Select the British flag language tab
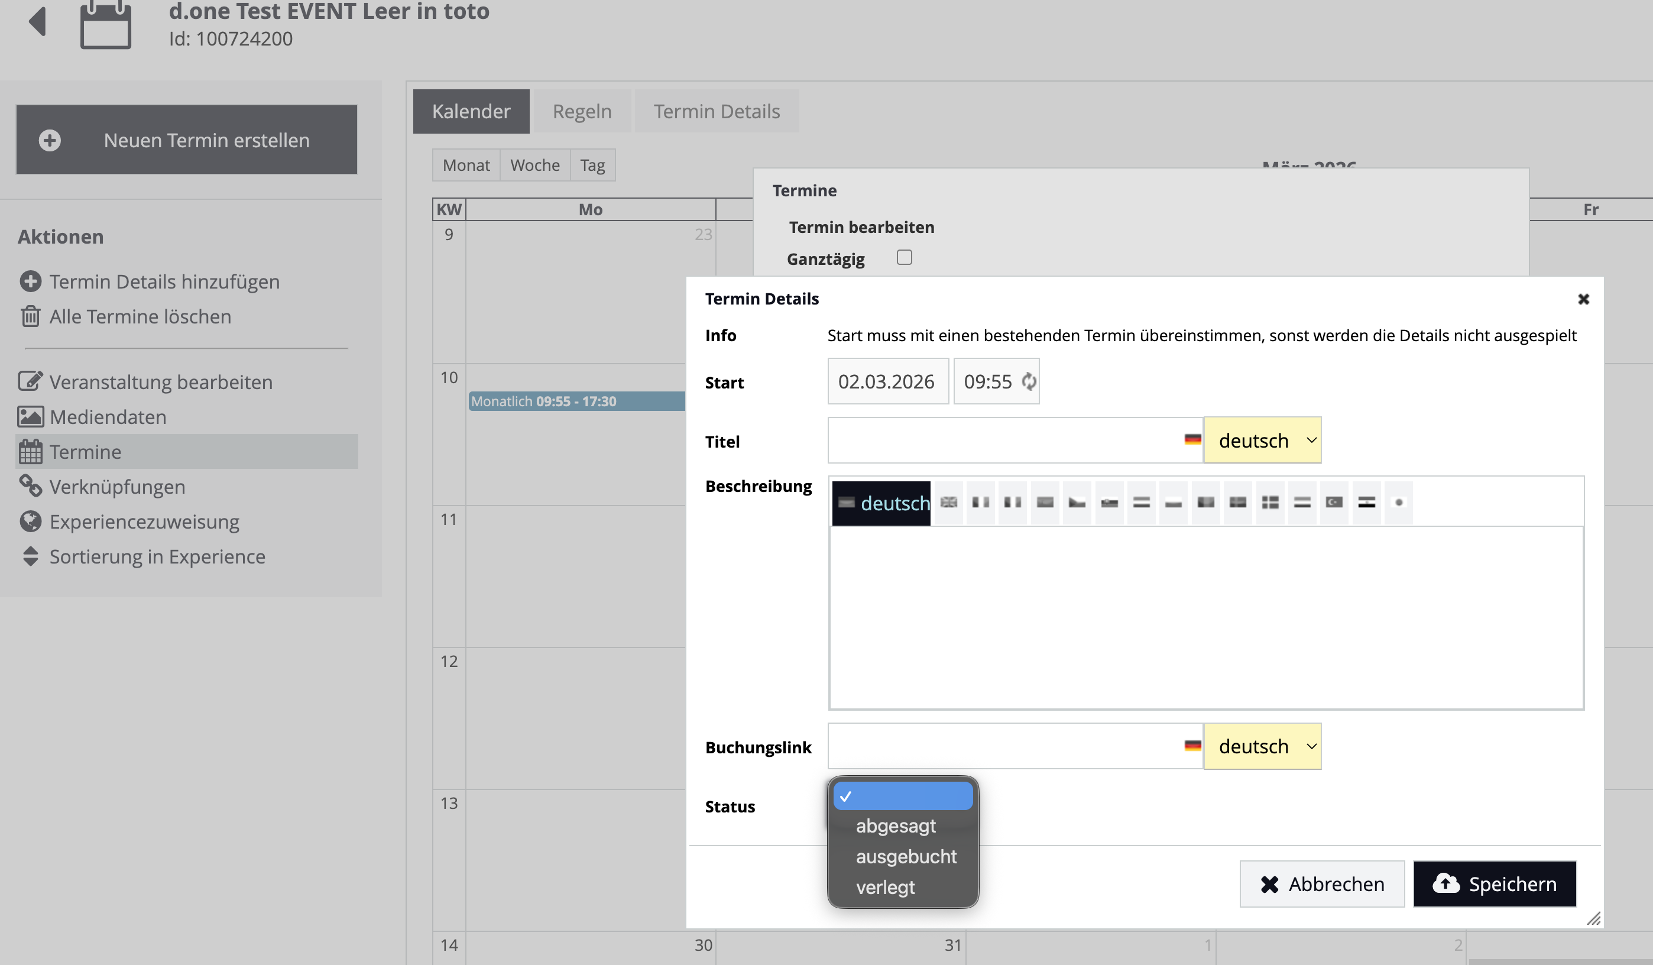Image resolution: width=1653 pixels, height=965 pixels. pyautogui.click(x=948, y=503)
